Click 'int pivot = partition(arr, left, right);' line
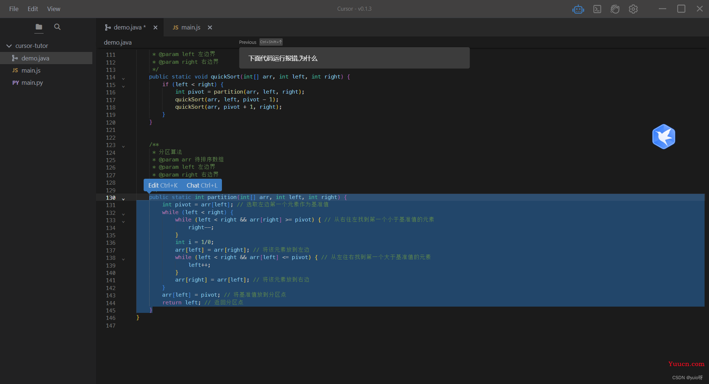Screen dimensions: 709x384 pos(240,92)
